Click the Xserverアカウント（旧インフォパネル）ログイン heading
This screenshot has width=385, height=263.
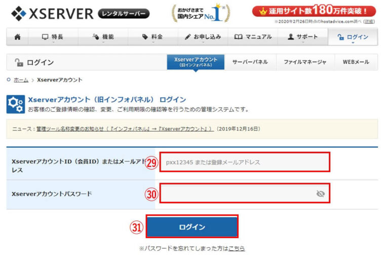tap(107, 100)
